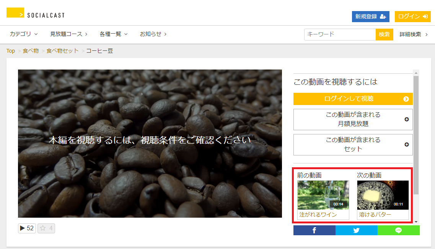Click the plus icon on 月額見放題 box
435x249 pixels.
point(407,120)
